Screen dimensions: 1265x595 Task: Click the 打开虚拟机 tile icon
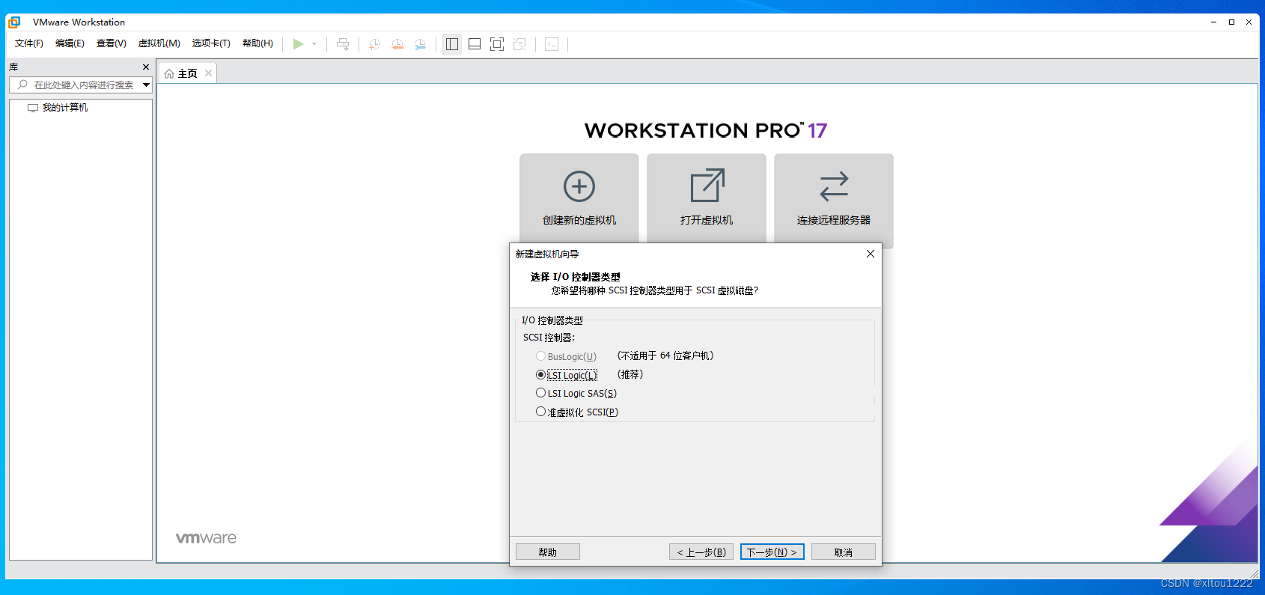707,186
